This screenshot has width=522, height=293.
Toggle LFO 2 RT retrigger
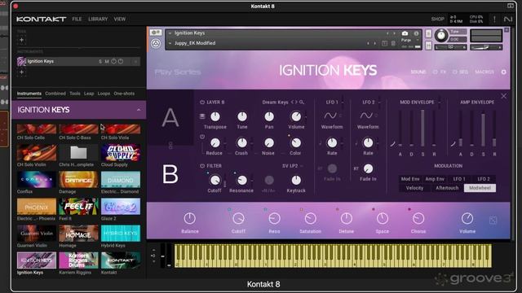tap(356, 168)
